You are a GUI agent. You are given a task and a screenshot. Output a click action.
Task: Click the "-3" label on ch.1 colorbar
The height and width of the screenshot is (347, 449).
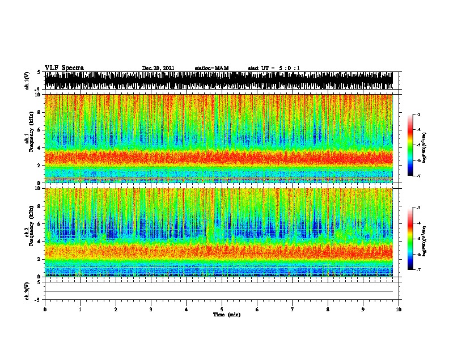[x=418, y=114]
